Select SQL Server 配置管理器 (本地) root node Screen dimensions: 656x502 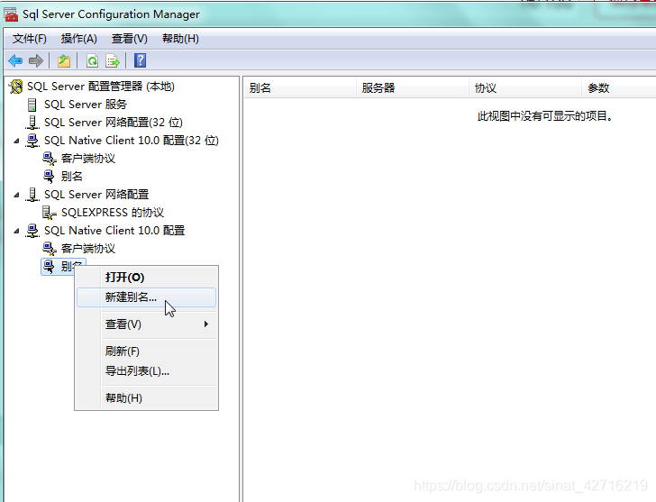coord(101,87)
